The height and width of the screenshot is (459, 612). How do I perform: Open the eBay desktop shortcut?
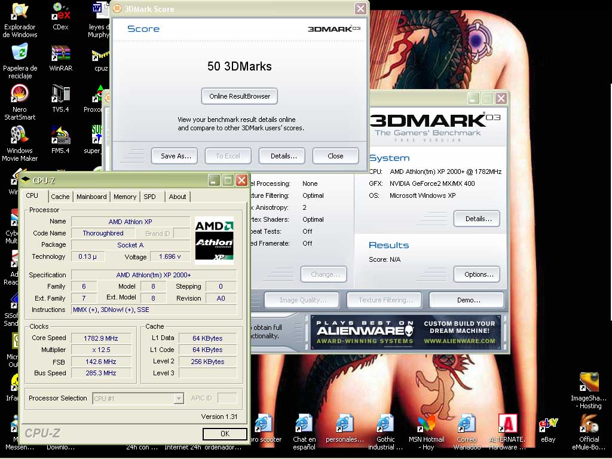point(548,427)
